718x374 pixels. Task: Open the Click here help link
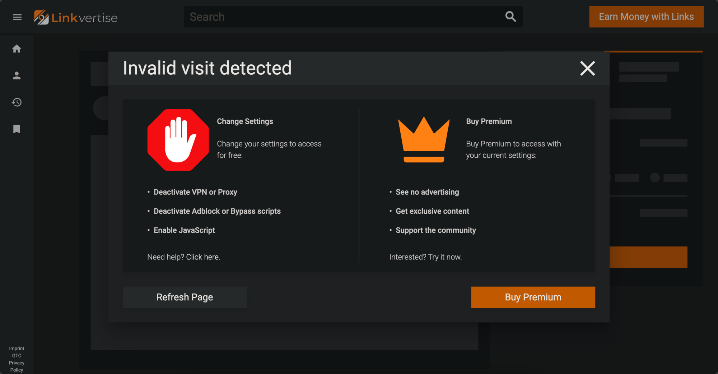coord(203,257)
